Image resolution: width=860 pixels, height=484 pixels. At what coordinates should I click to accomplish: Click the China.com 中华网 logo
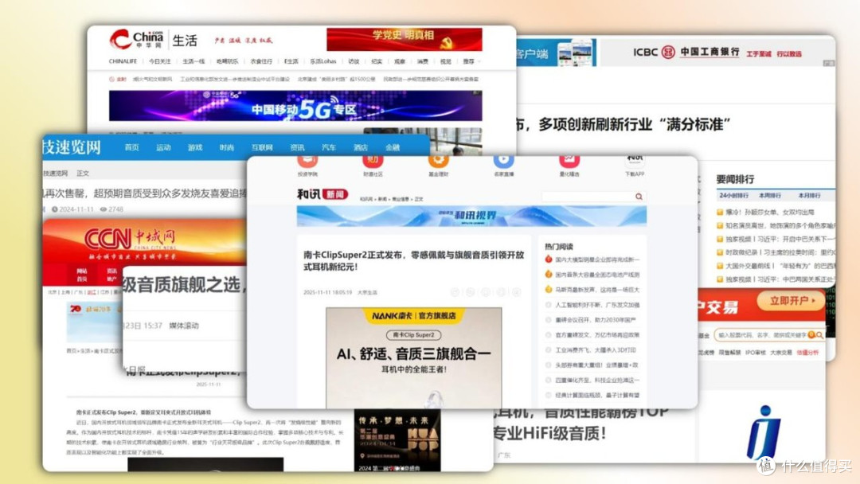pos(136,40)
